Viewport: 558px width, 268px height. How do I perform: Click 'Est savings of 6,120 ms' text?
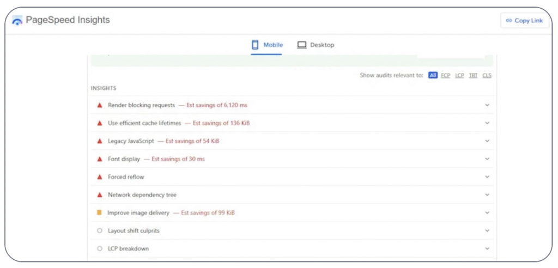point(217,105)
